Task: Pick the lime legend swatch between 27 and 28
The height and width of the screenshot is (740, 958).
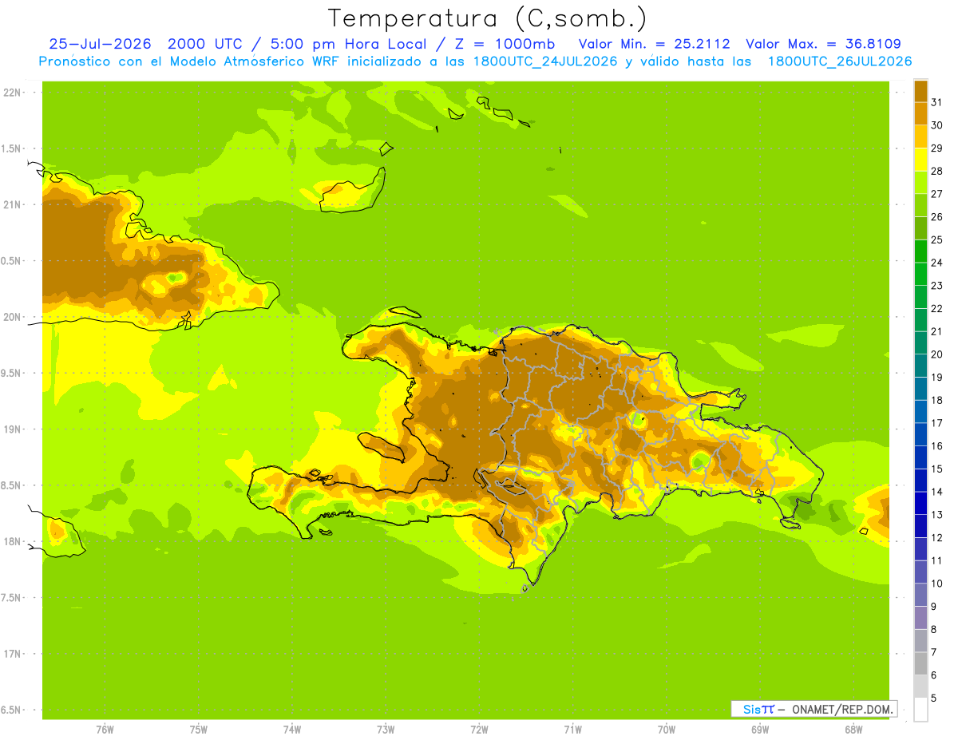Action: (920, 182)
